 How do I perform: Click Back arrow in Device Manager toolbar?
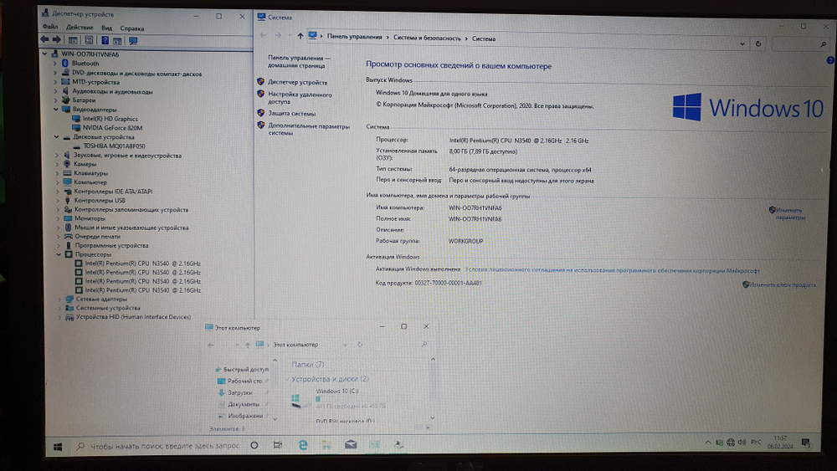44,40
